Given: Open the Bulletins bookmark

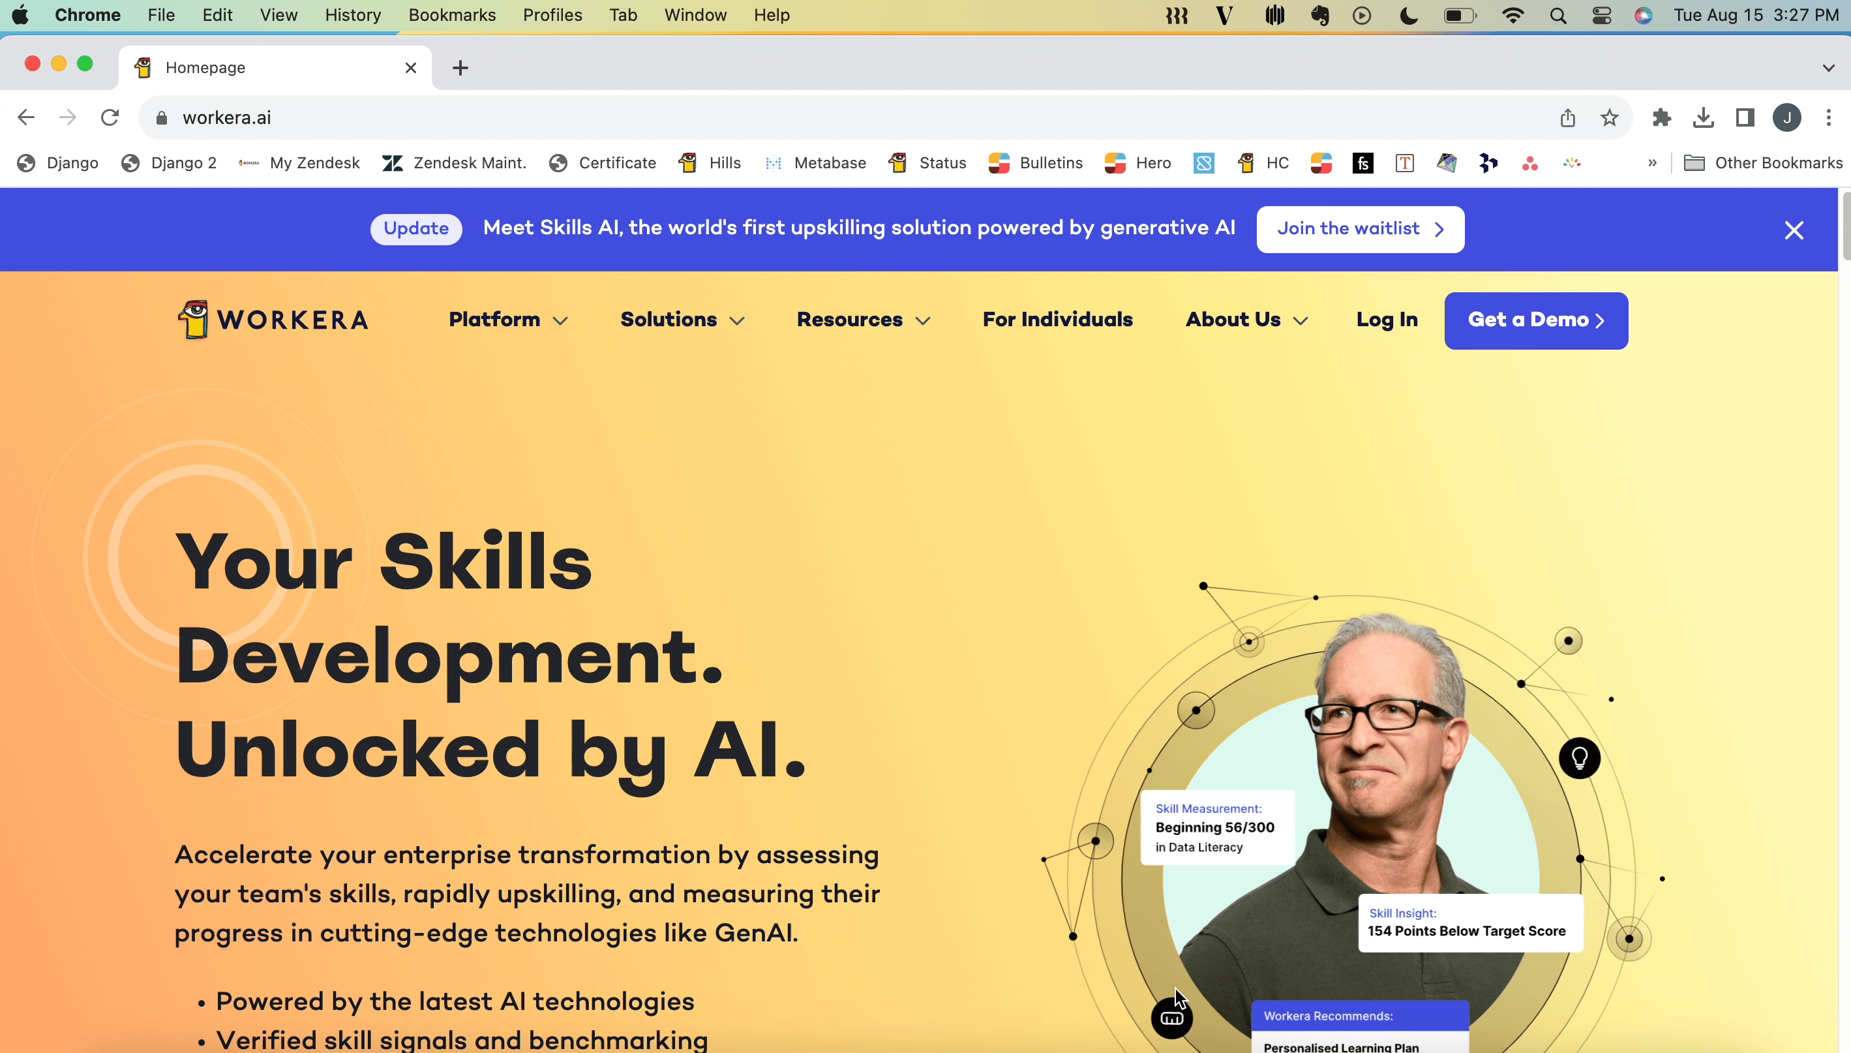Looking at the screenshot, I should 1036,162.
